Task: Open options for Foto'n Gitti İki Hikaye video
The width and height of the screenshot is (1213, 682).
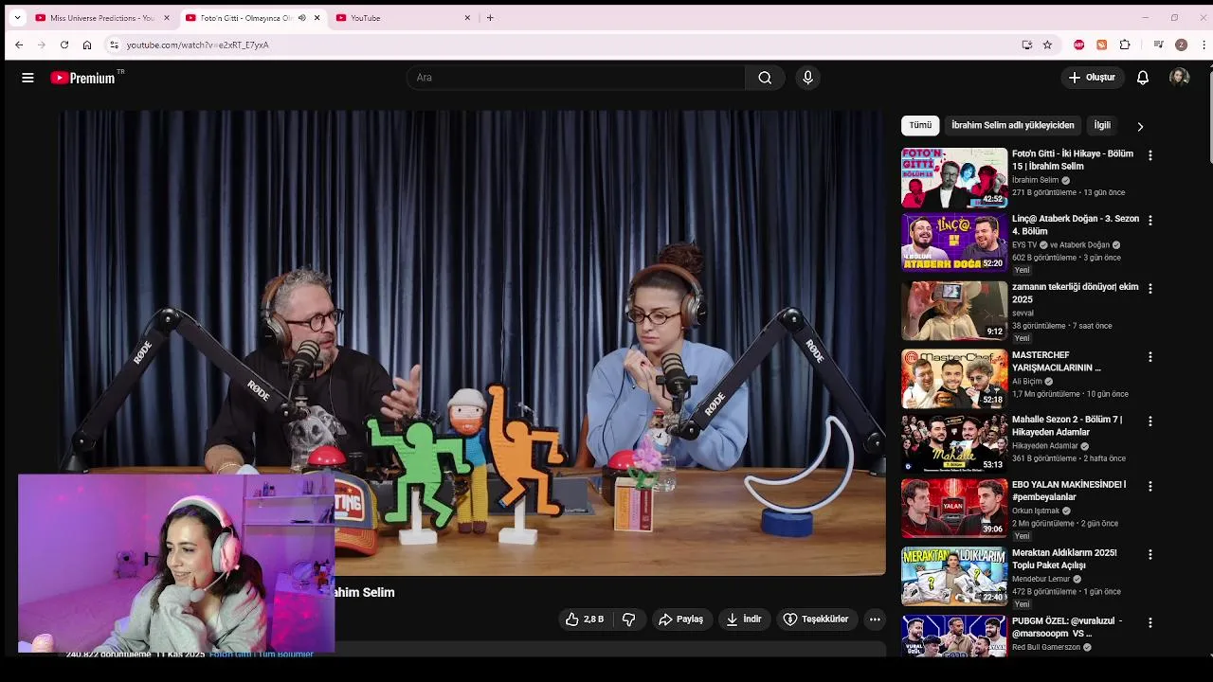Action: tap(1150, 155)
